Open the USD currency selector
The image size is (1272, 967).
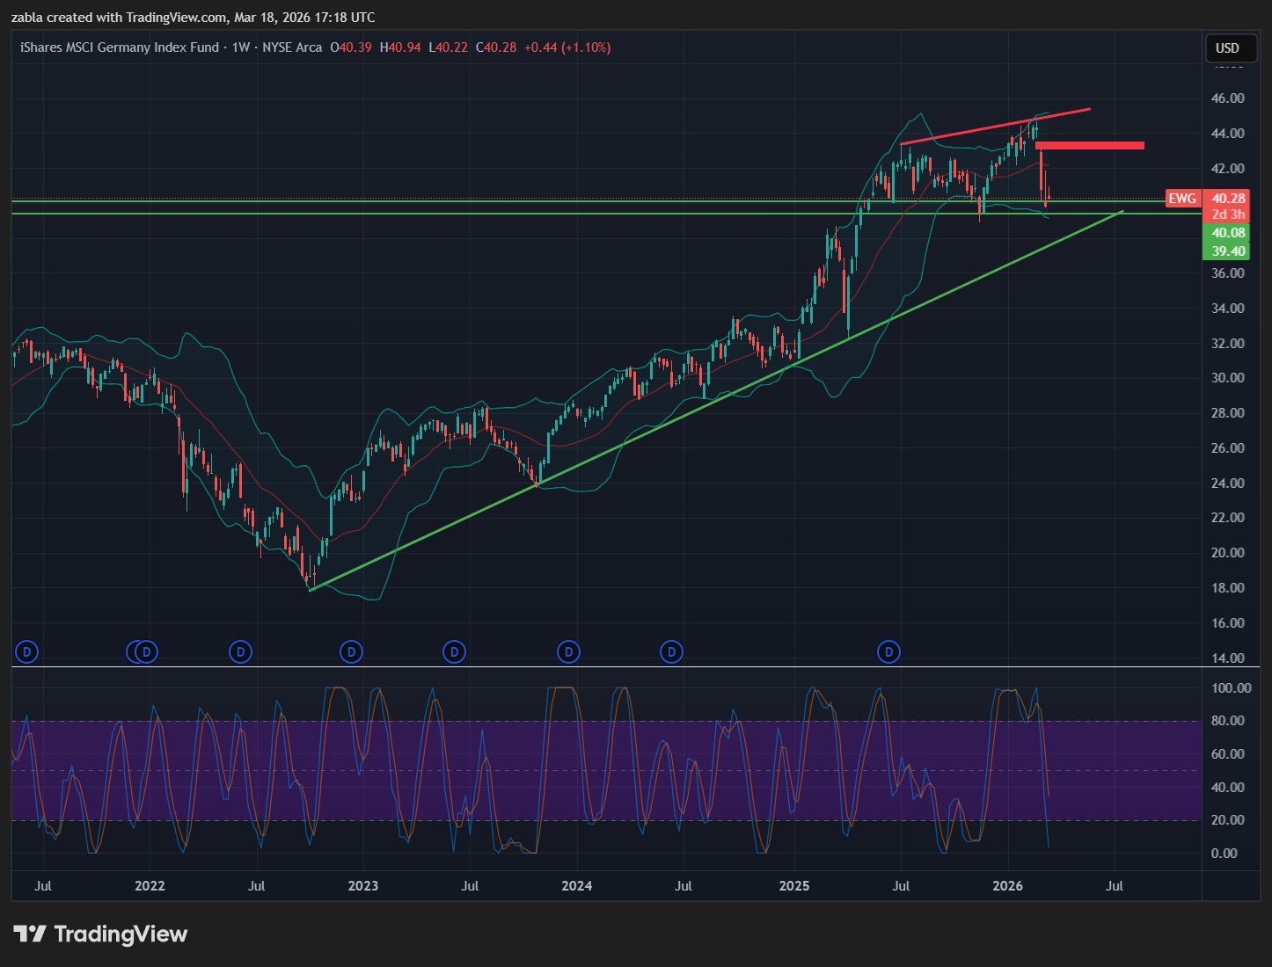(x=1227, y=48)
